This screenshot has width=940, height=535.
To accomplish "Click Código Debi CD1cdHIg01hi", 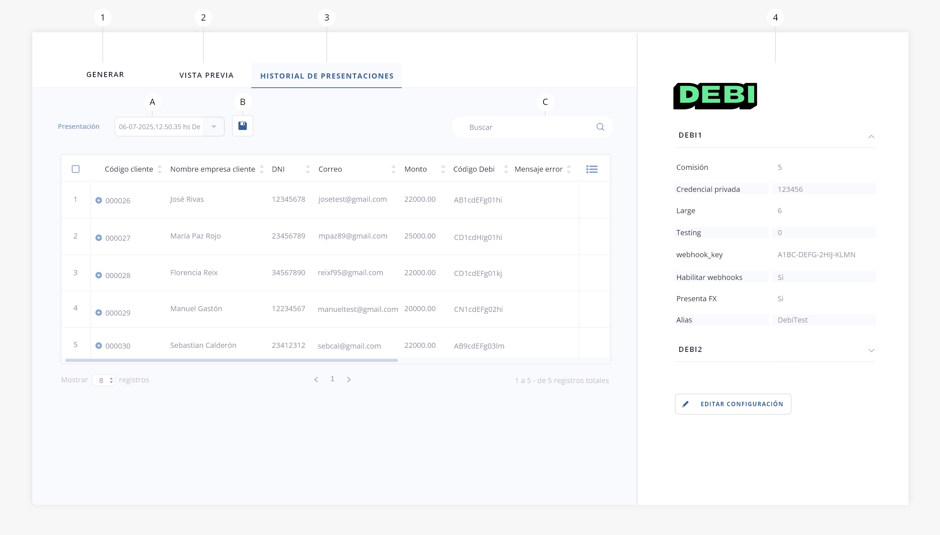I will 478,237.
